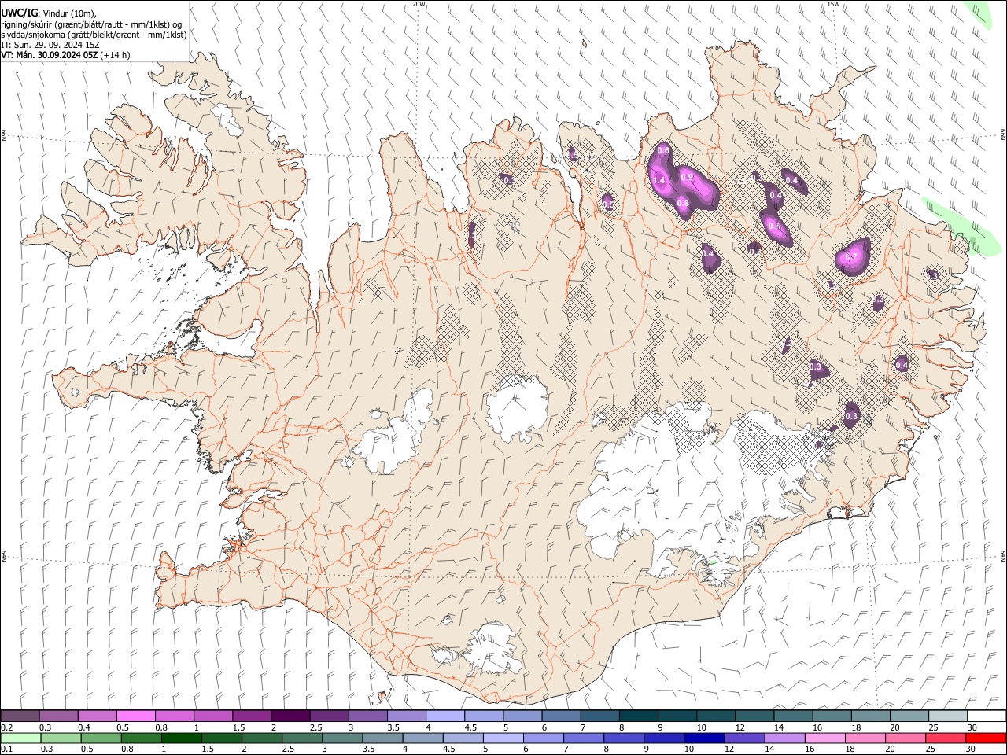Select the 2 darkest purple swatch, top legend row

[290, 716]
